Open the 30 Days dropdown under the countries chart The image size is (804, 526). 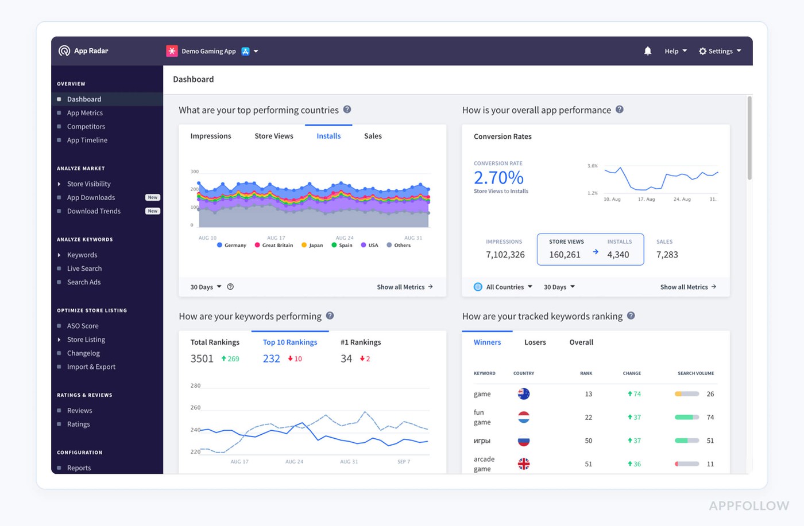tap(204, 286)
